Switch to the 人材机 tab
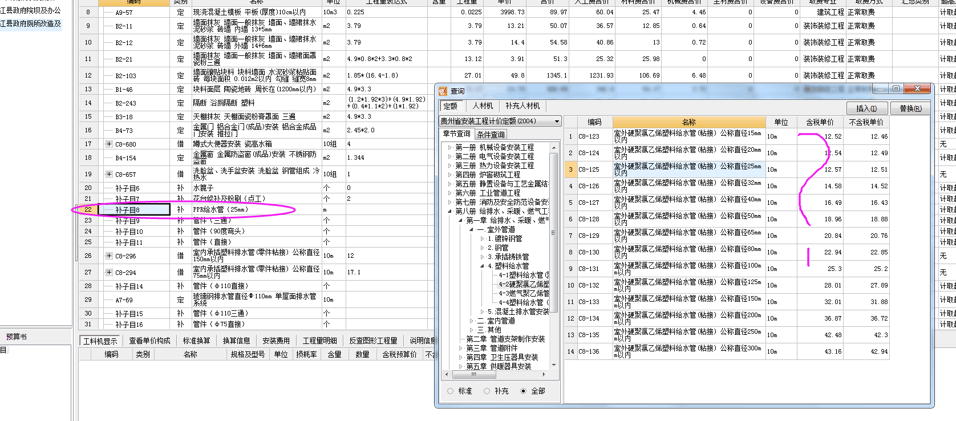The image size is (956, 421). click(x=483, y=106)
